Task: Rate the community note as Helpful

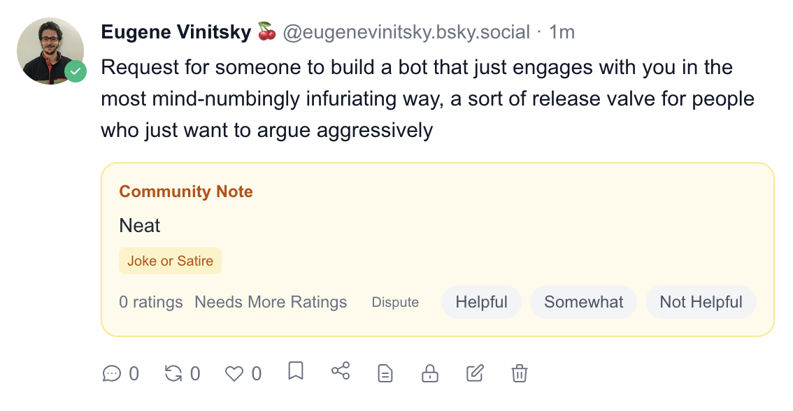Action: [481, 302]
